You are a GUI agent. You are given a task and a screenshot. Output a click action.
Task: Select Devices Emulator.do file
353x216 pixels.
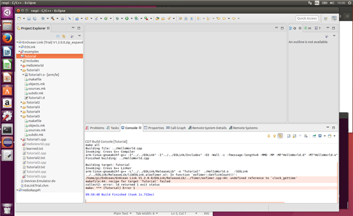pos(38,181)
